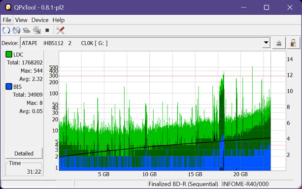This screenshot has width=302, height=189.
Task: Click the Time group label
Action: [x=15, y=163]
